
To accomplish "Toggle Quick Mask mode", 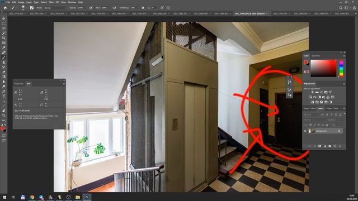I will 4,135.
